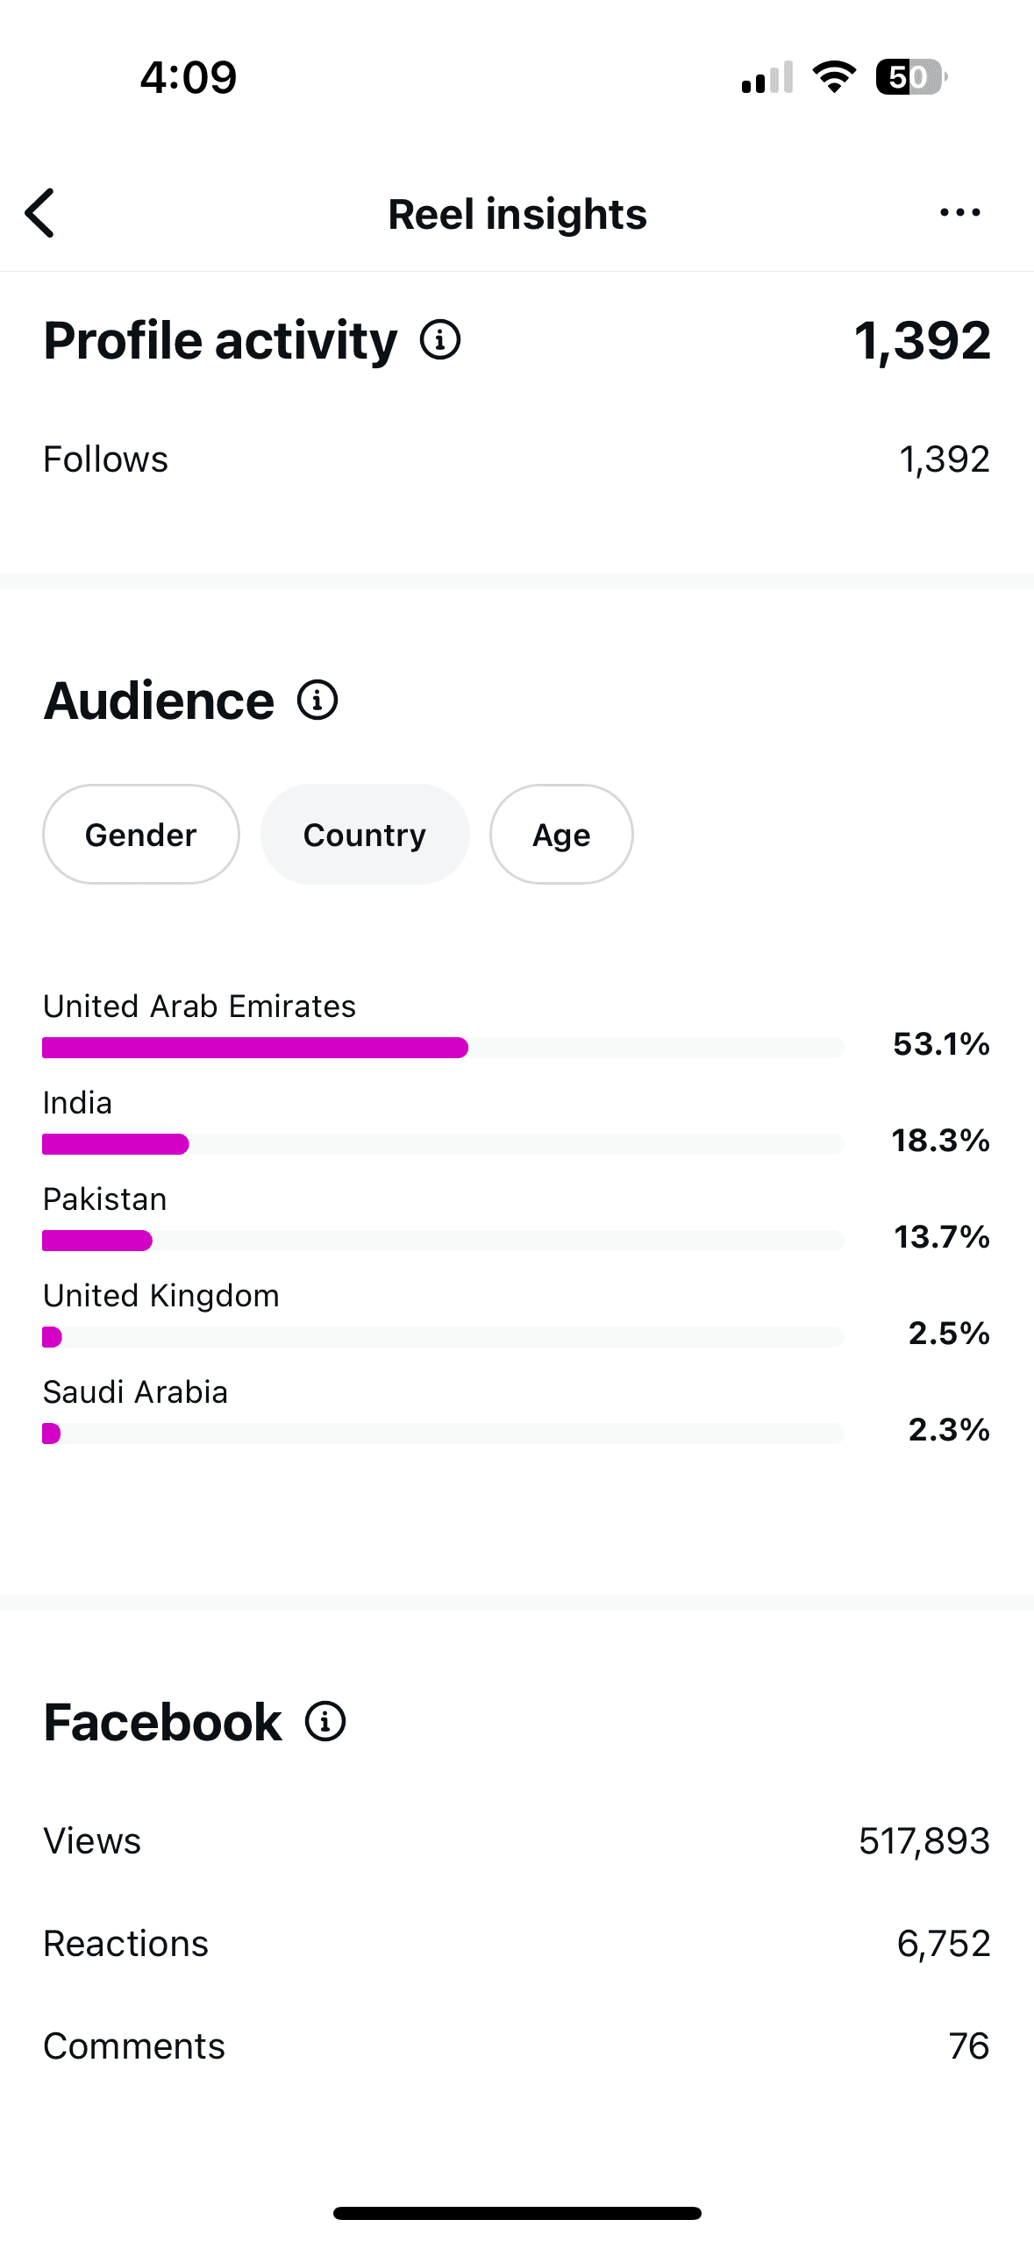
Task: Open the three-dot options menu
Action: coord(959,212)
